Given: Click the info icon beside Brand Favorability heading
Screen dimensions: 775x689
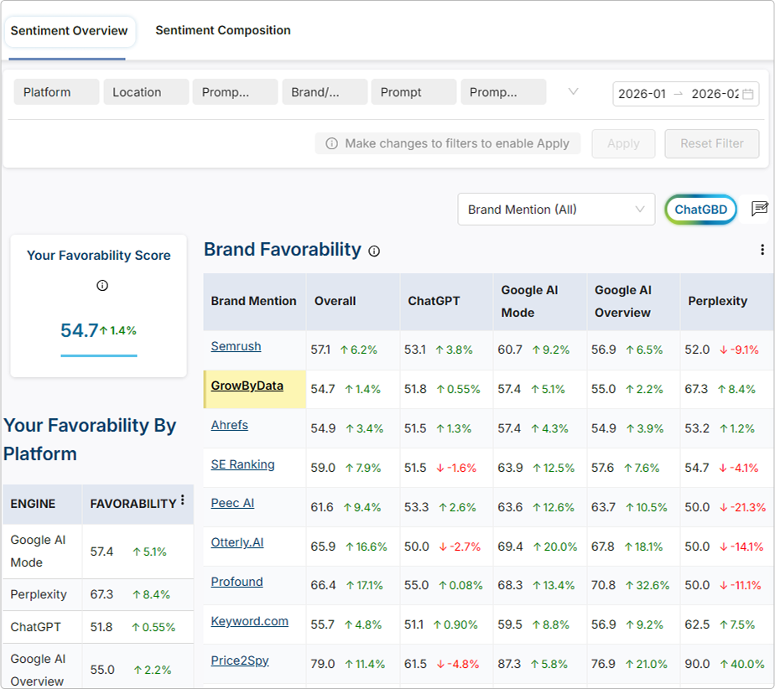Looking at the screenshot, I should tap(374, 251).
